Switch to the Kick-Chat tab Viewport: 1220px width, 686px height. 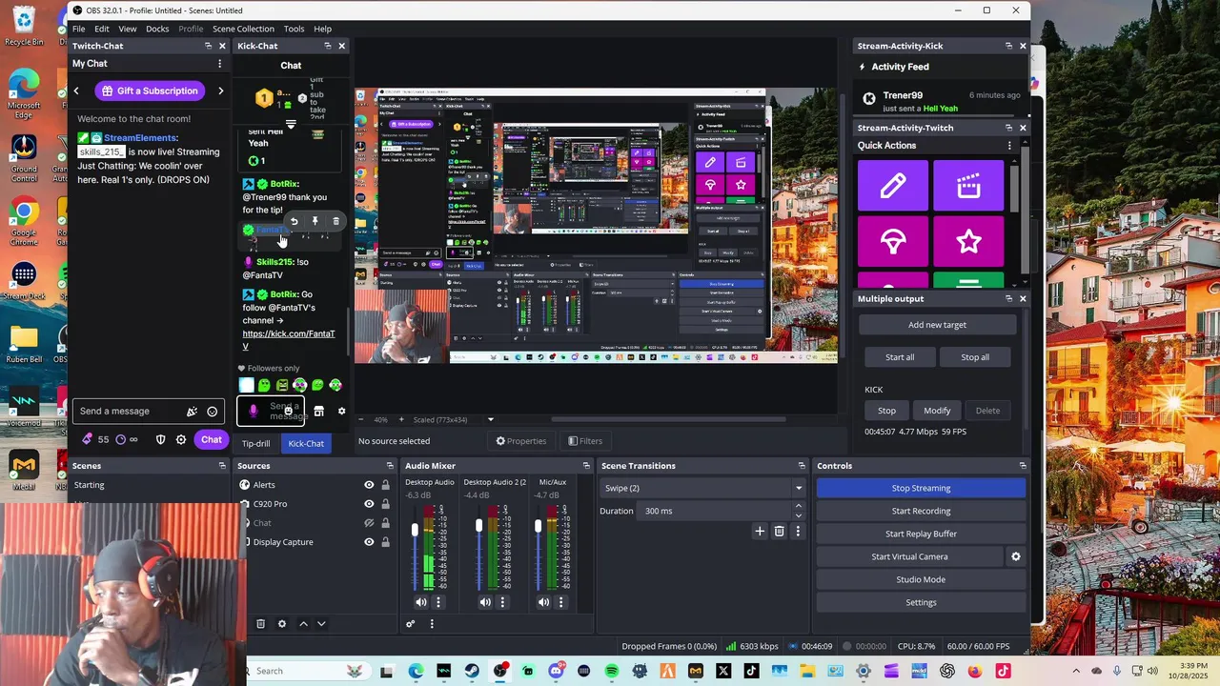(306, 443)
